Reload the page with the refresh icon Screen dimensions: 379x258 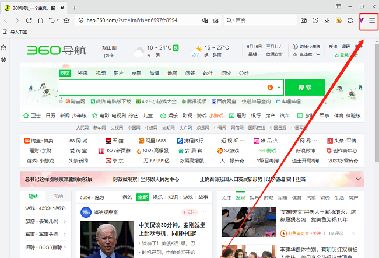pyautogui.click(x=29, y=20)
